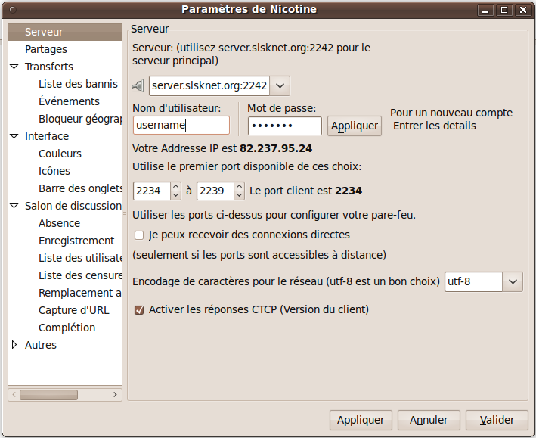536x438 pixels.
Task: Click sidebar scrollbar right arrow
Action: coord(115,395)
